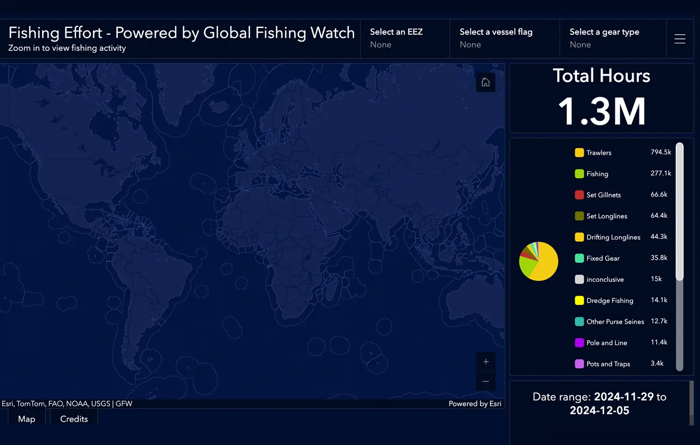Select the Set Longlines legend label
Screen dimensions: 700x445
click(x=607, y=216)
